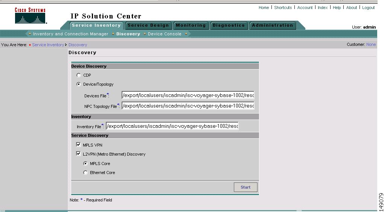The height and width of the screenshot is (212, 384).
Task: Follow the Home link
Action: (x=264, y=8)
